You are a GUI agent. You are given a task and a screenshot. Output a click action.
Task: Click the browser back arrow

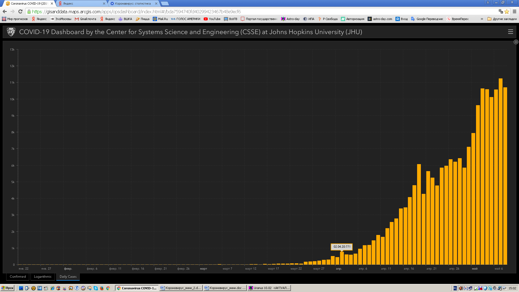pos(5,11)
